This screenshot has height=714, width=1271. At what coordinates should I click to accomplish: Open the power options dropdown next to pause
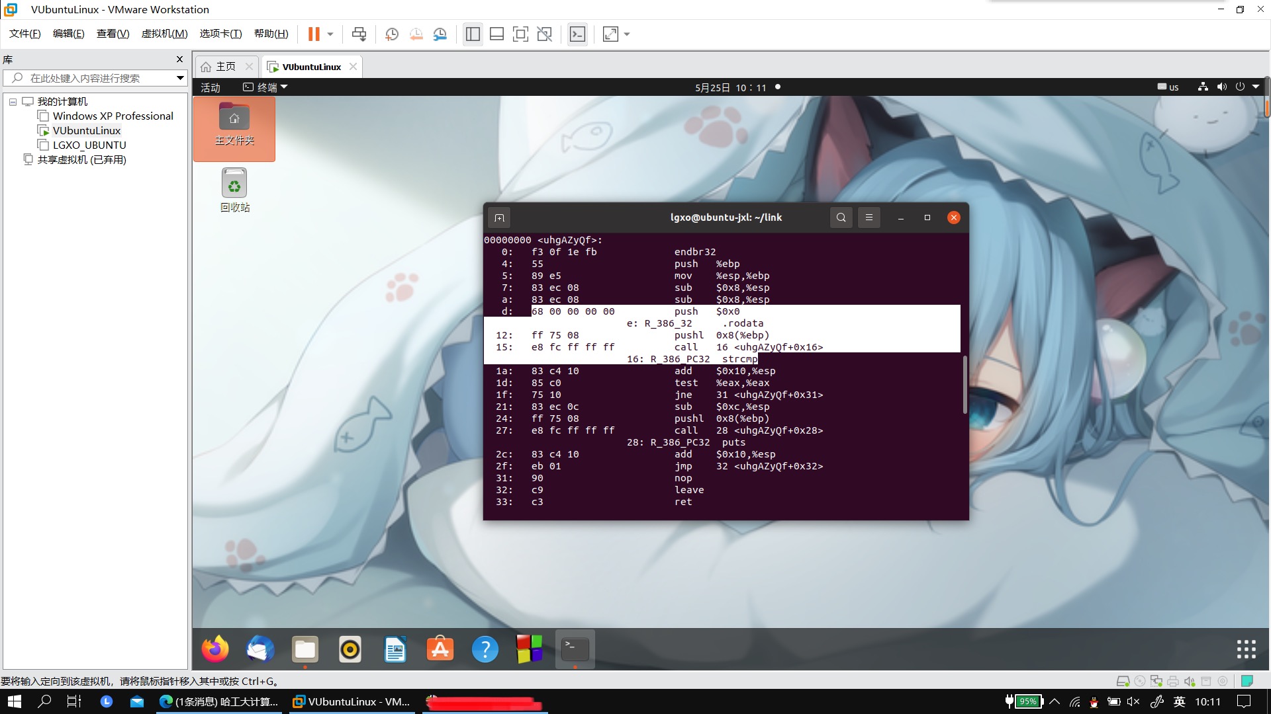pos(330,34)
